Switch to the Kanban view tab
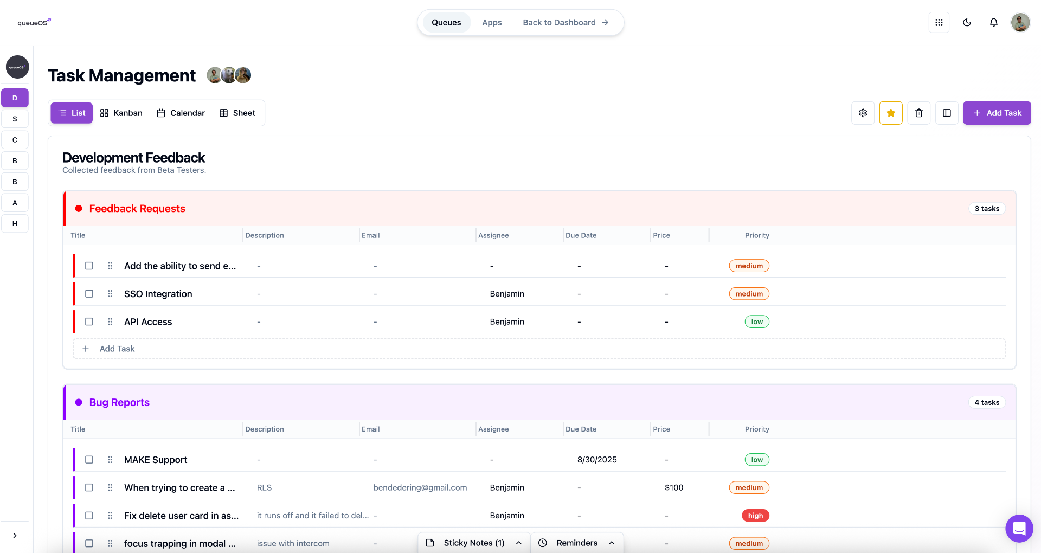The width and height of the screenshot is (1041, 553). (x=121, y=113)
